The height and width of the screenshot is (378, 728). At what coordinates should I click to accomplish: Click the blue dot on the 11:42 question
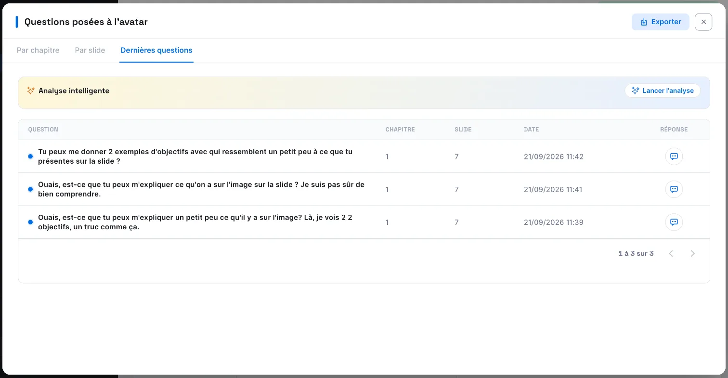(x=30, y=156)
